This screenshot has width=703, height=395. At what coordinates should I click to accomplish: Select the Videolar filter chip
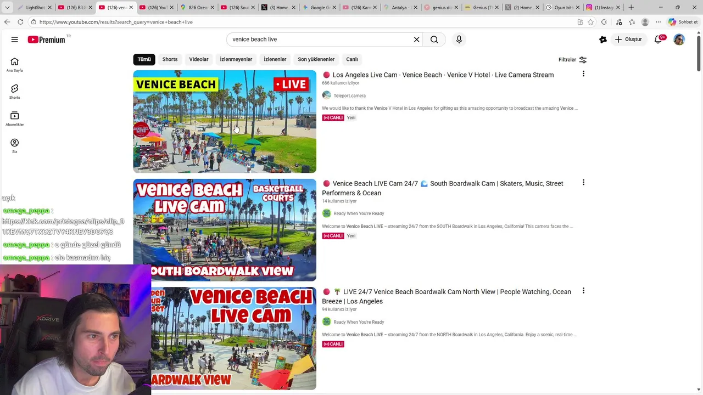pos(199,59)
